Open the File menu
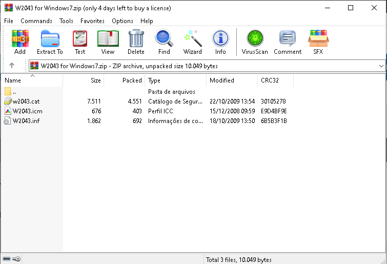Viewport: 387px width, 264px height. 9,21
